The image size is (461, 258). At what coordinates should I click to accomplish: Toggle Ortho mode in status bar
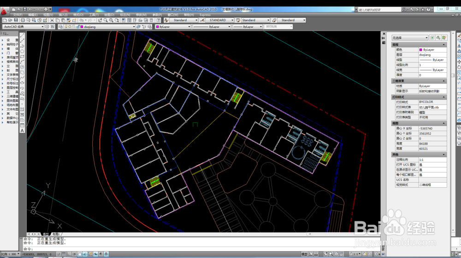pyautogui.click(x=69, y=254)
